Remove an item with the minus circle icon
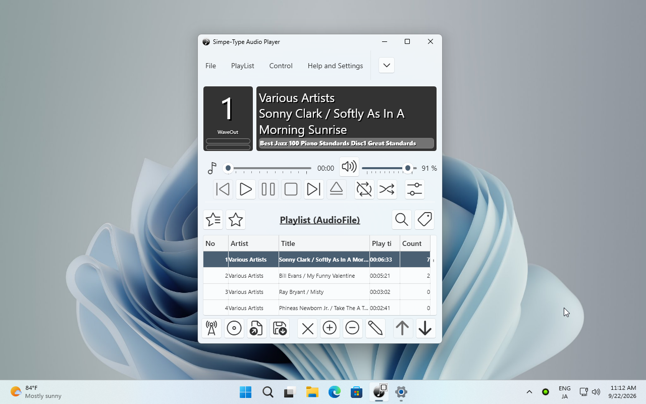This screenshot has width=646, height=404. pyautogui.click(x=353, y=328)
